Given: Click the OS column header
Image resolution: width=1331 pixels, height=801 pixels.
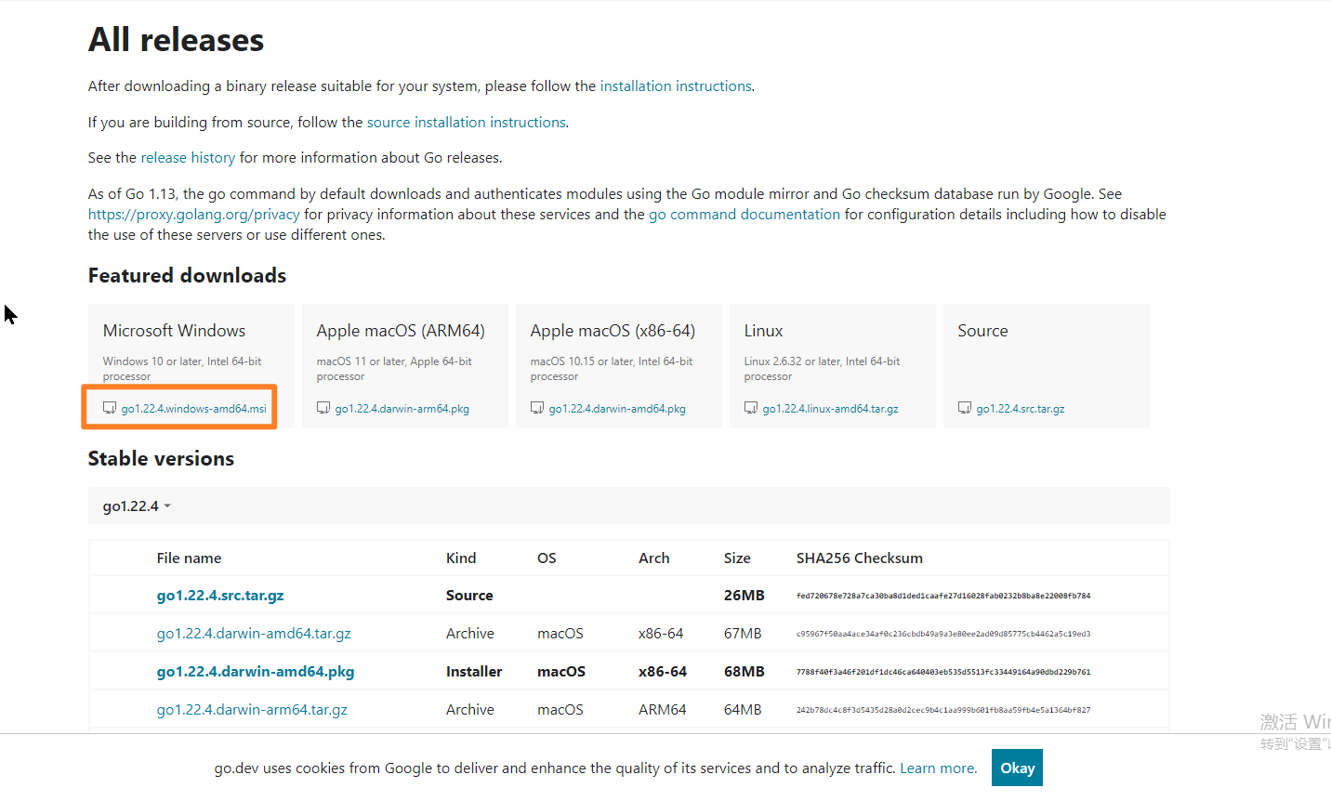Looking at the screenshot, I should (x=547, y=558).
